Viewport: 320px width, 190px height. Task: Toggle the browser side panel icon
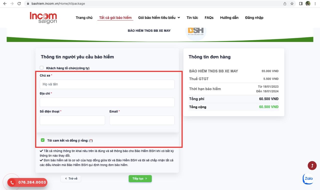pos(301,3)
